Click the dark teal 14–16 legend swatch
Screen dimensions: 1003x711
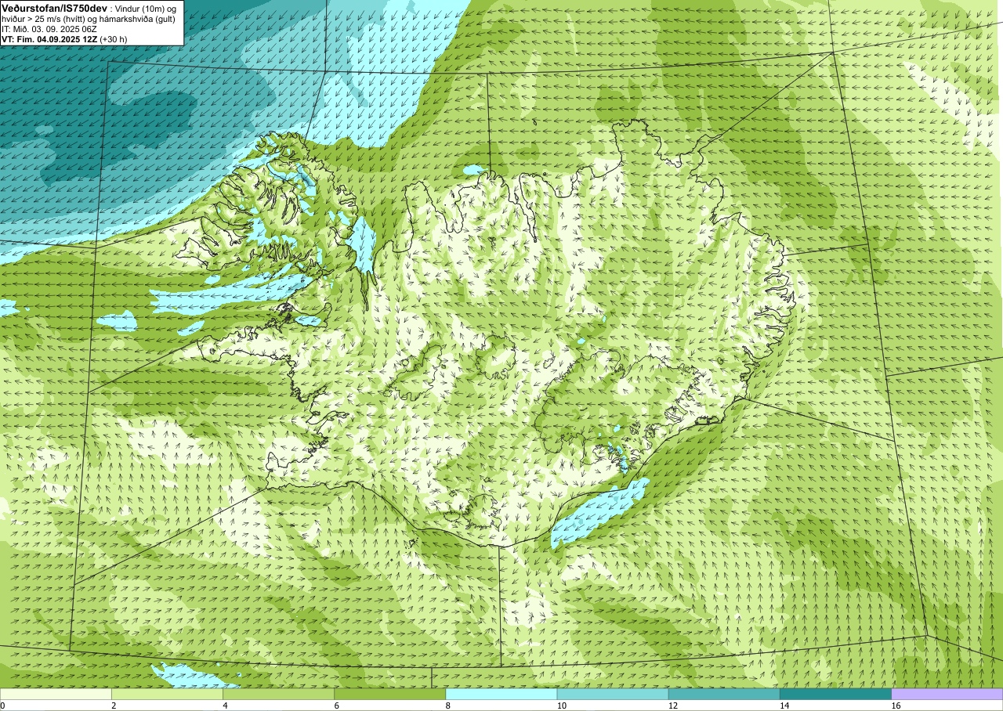click(835, 694)
